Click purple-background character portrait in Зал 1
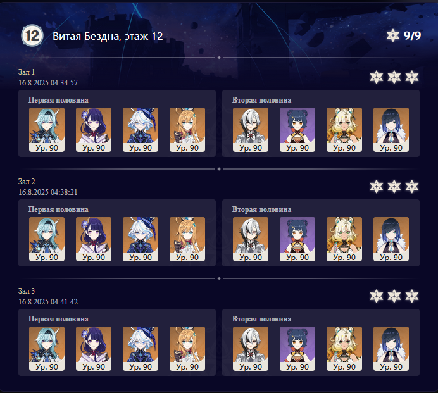This screenshot has height=393, width=438. coord(297,130)
